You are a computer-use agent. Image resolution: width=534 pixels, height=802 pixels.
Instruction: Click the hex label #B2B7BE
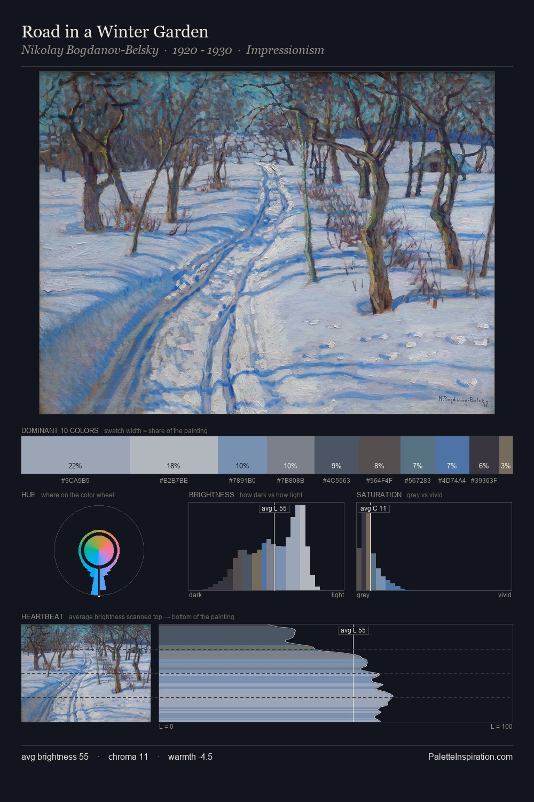[x=174, y=480]
